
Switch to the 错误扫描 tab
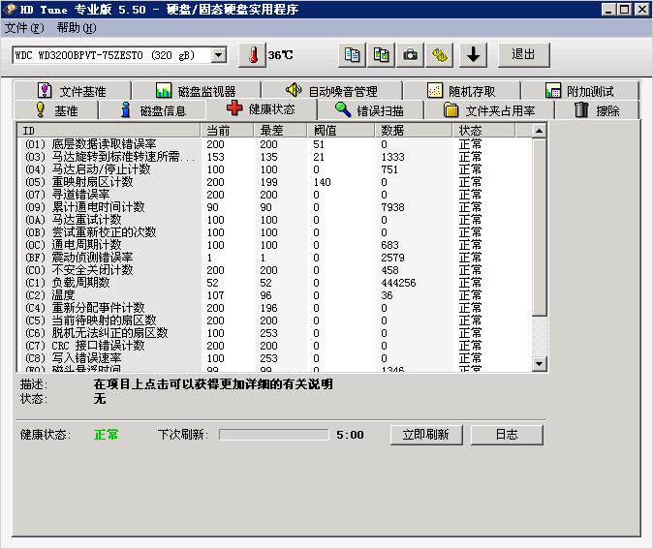click(370, 110)
